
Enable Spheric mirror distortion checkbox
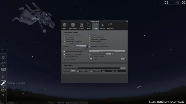64,35
